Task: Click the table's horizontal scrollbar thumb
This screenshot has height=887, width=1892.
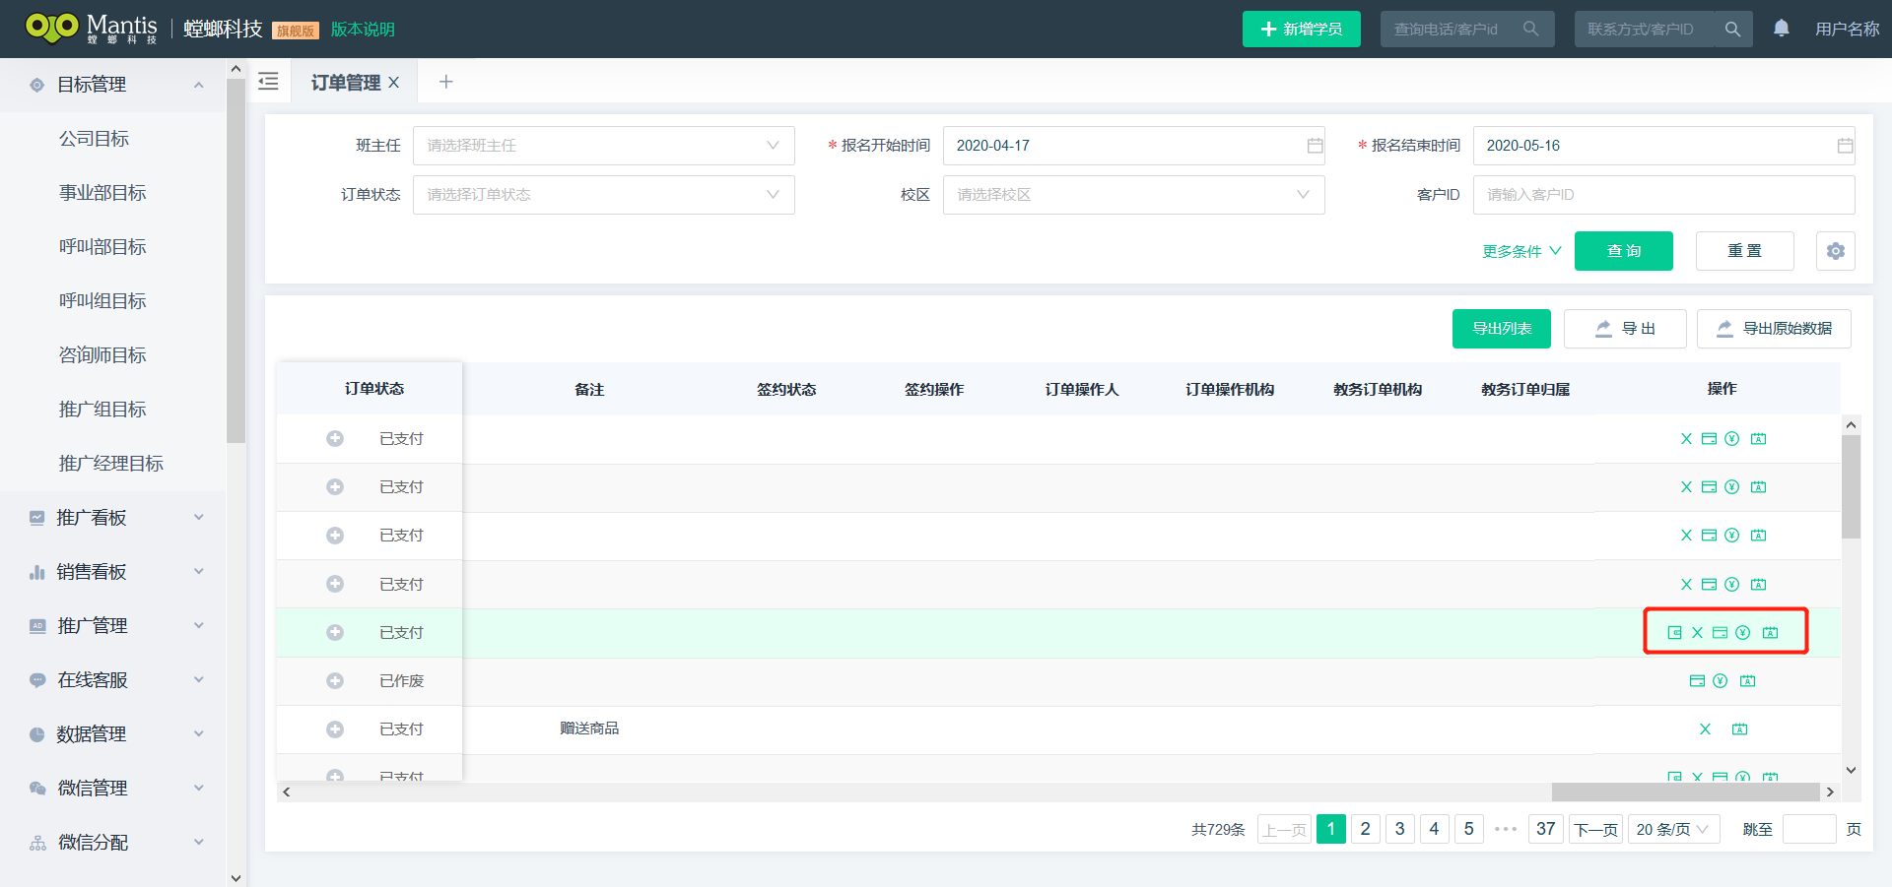Action: [x=1685, y=792]
